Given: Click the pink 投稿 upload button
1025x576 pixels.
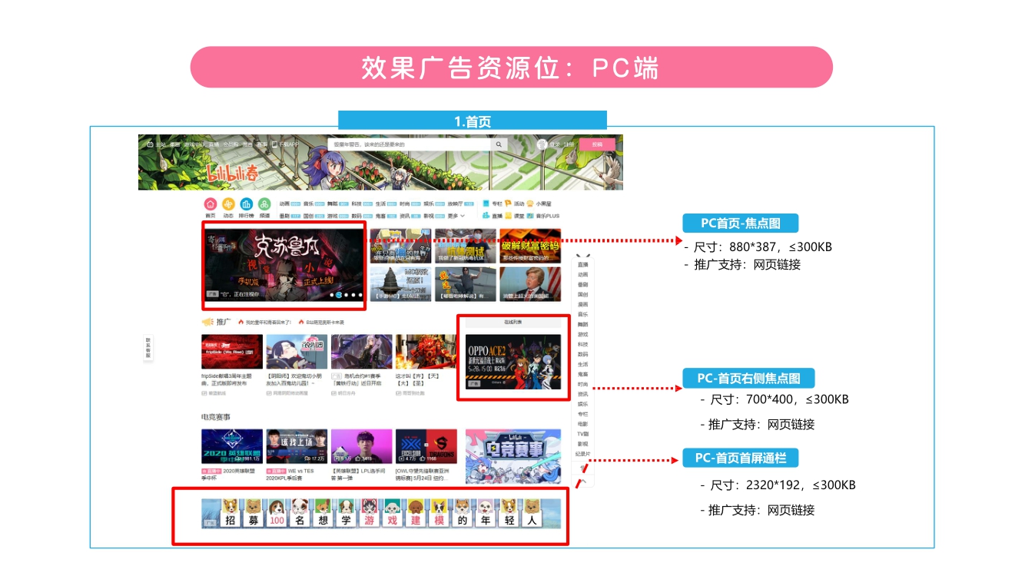Looking at the screenshot, I should pyautogui.click(x=597, y=144).
